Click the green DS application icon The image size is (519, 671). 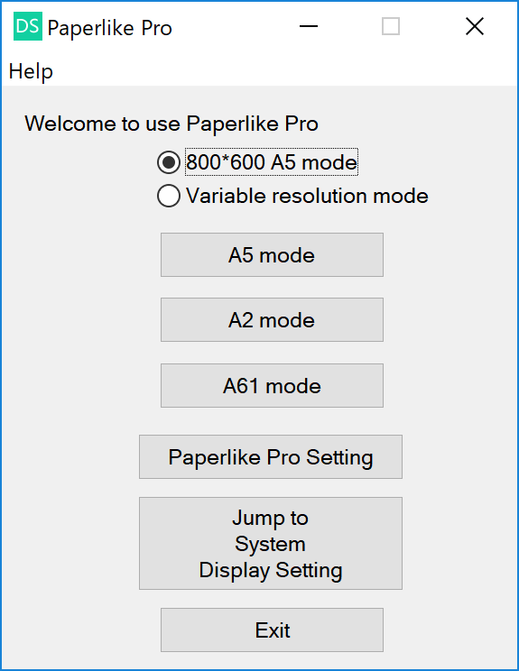(x=28, y=26)
